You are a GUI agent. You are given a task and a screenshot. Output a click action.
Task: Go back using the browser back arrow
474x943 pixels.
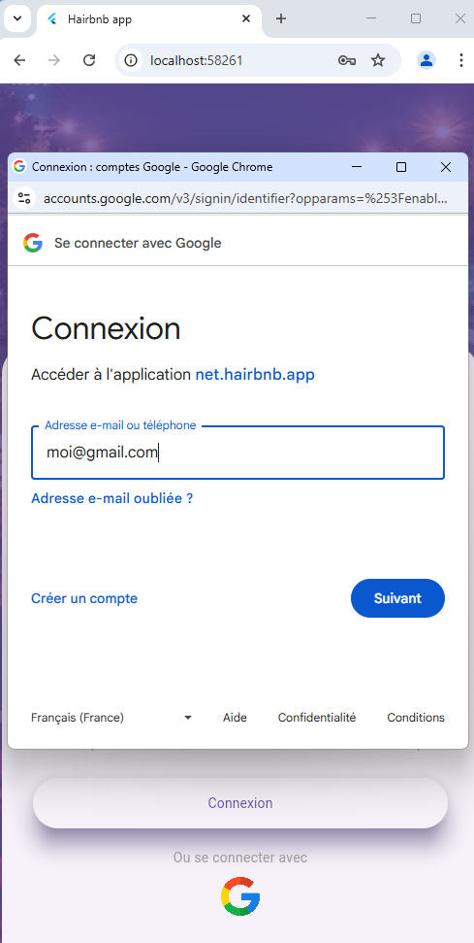pyautogui.click(x=19, y=60)
